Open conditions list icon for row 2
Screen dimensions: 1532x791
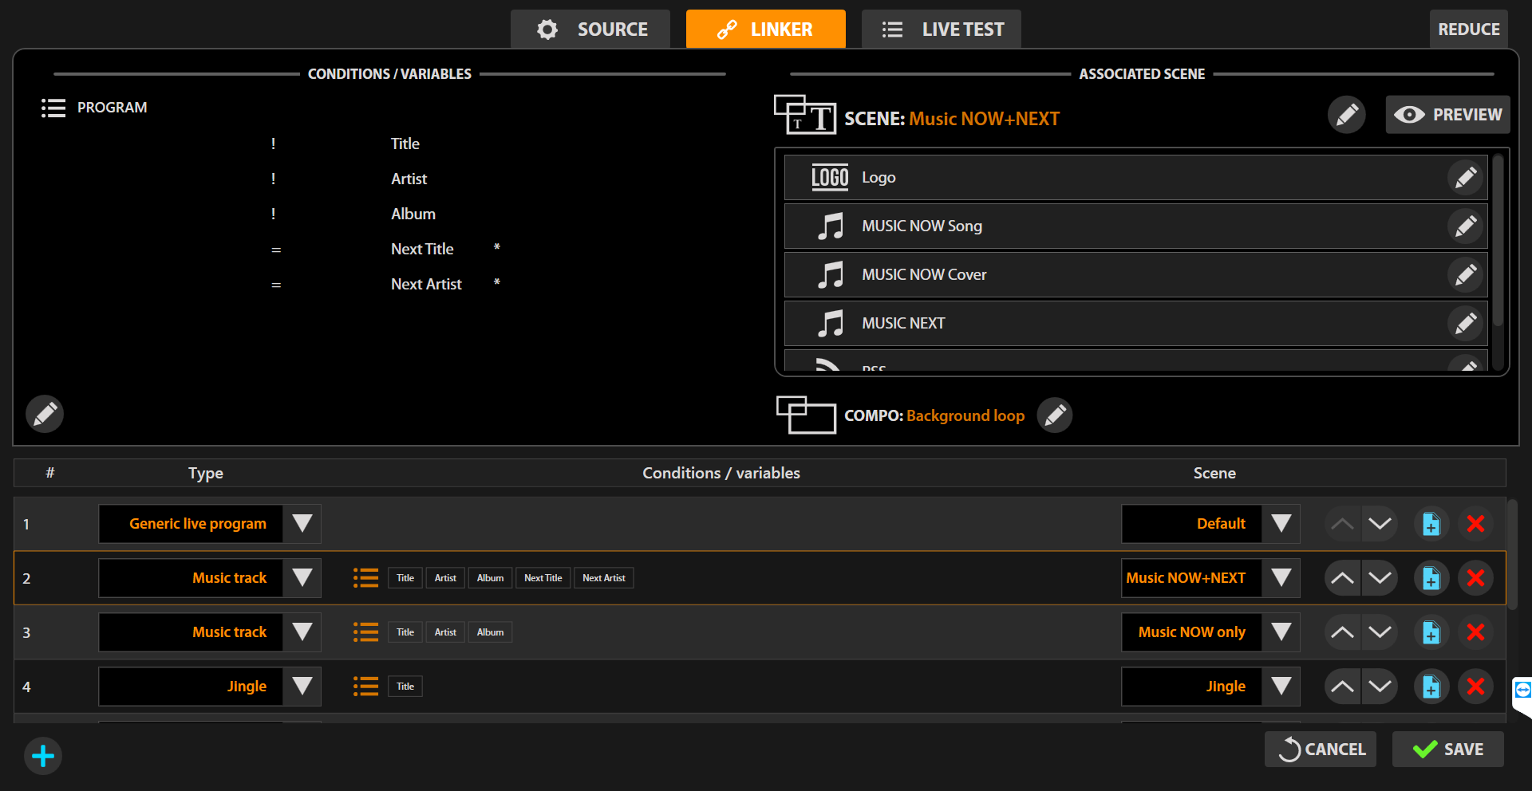(x=365, y=578)
